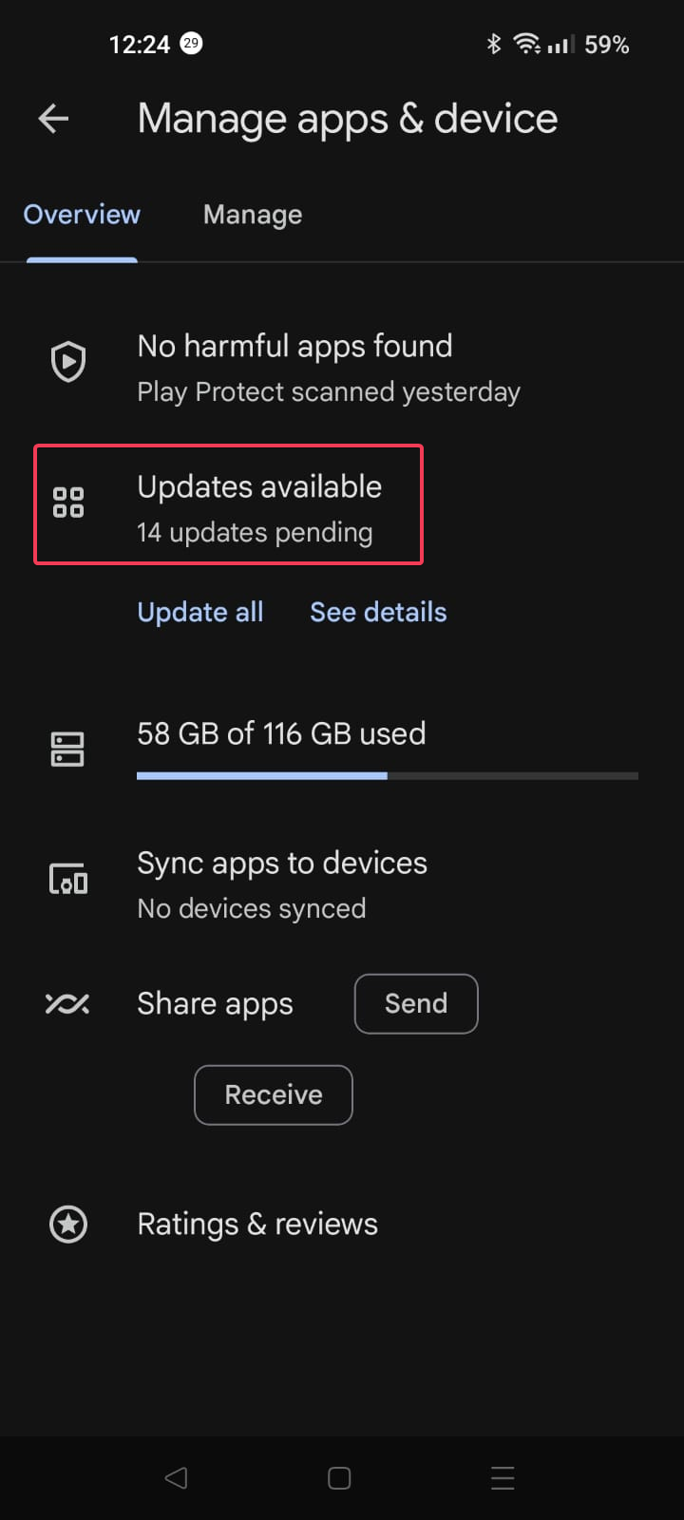Viewport: 684px width, 1520px height.
Task: Open See details for pending updates
Action: tap(378, 612)
